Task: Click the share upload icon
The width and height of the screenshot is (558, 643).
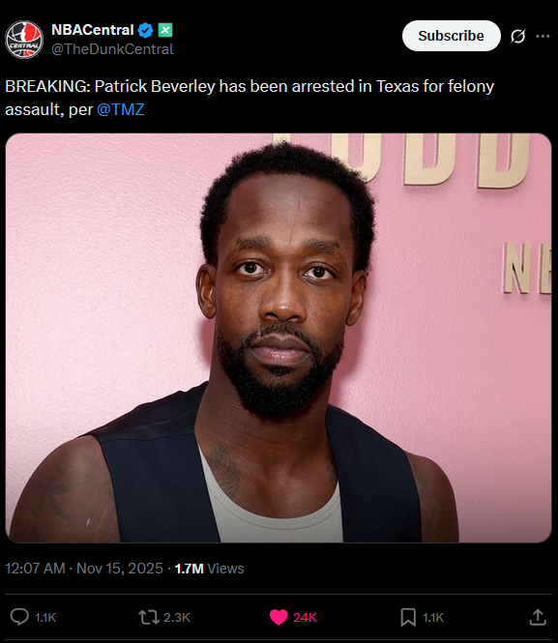Action: 538,617
